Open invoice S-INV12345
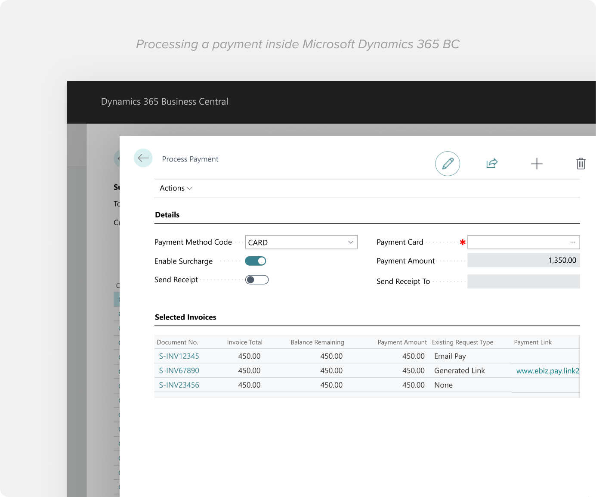 (x=179, y=356)
